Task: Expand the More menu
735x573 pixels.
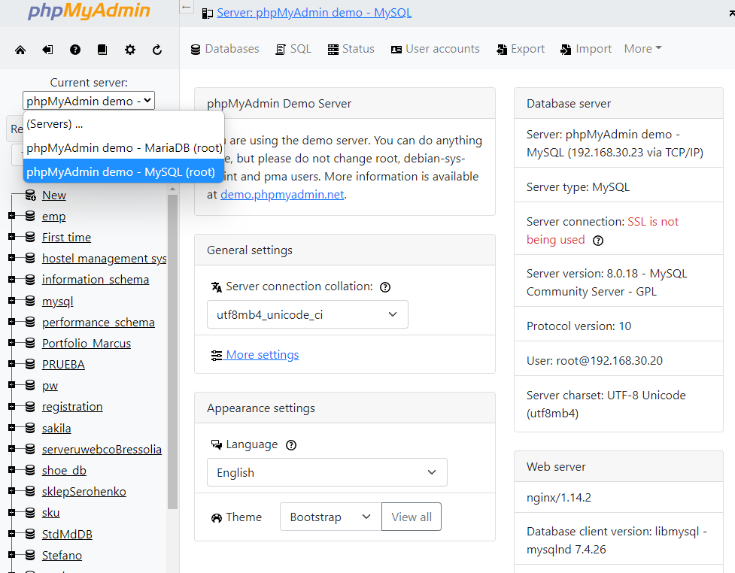Action: click(x=642, y=49)
